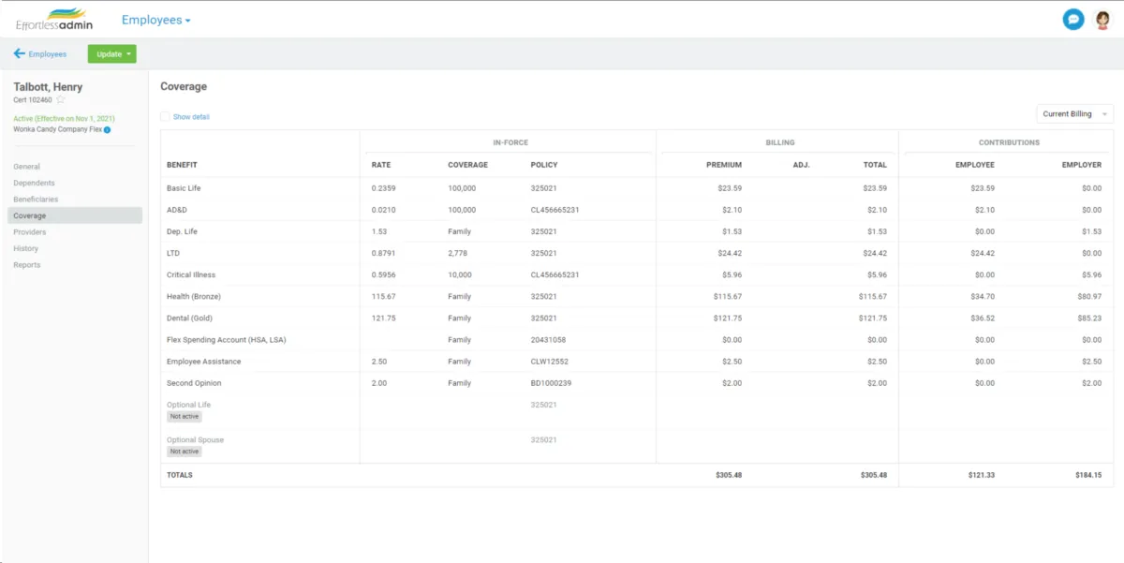Click policy number BD1000239
The image size is (1124, 563).
[551, 383]
